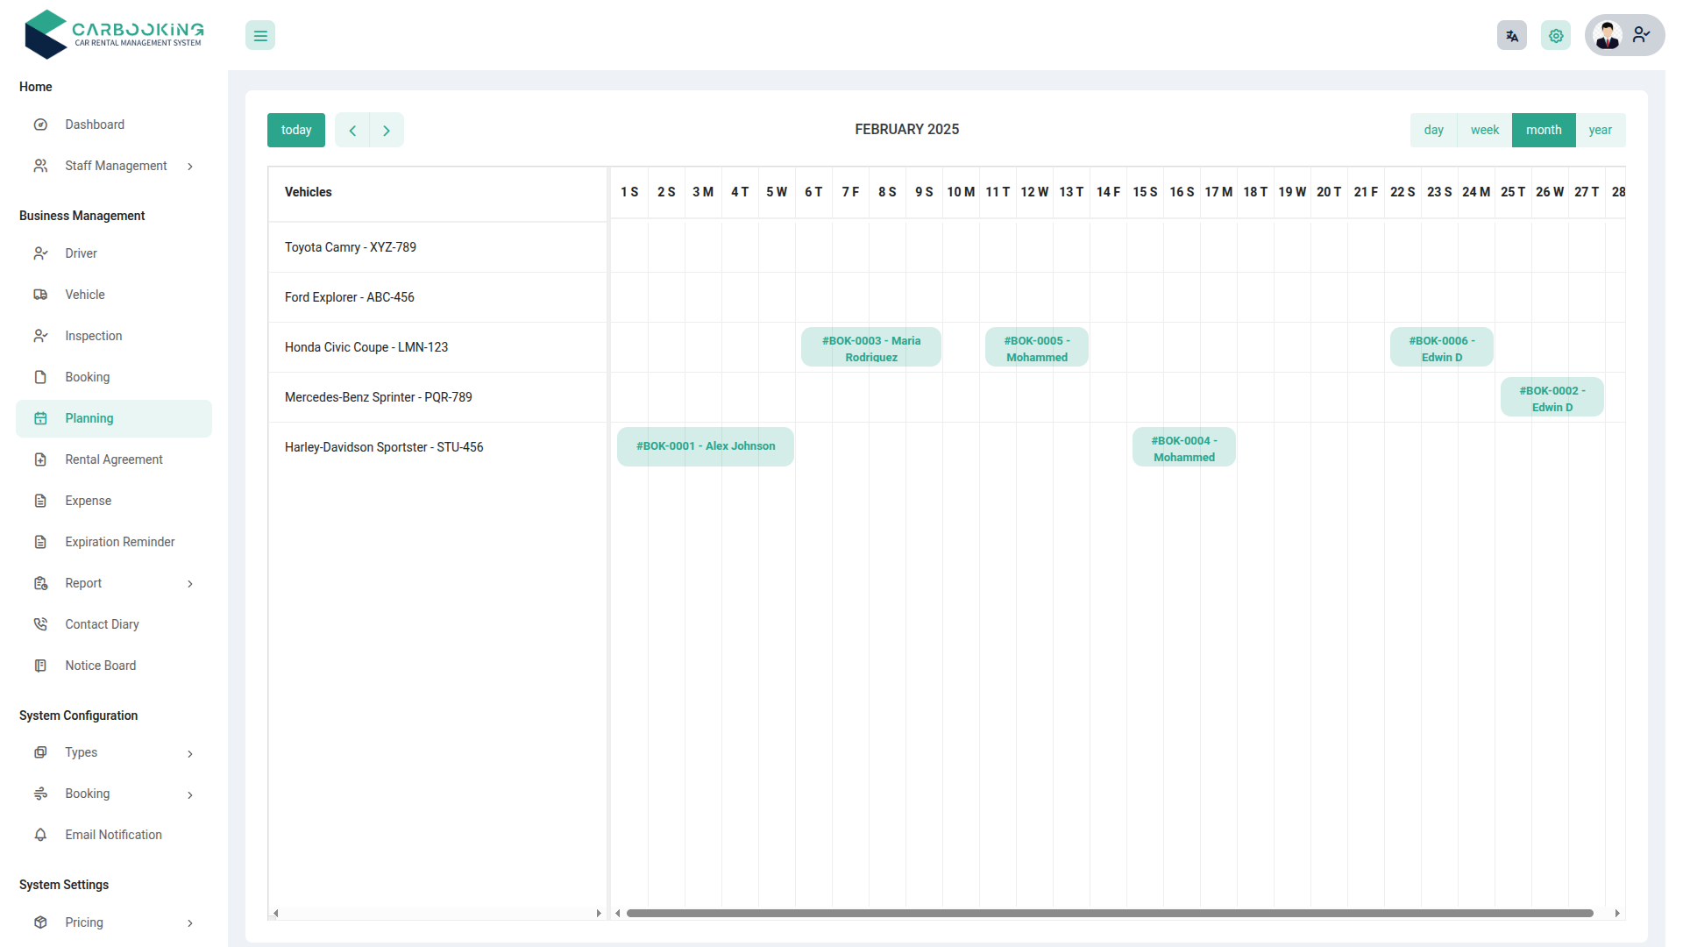This screenshot has height=947, width=1683.
Task: Select the Rental Agreement document icon
Action: [x=40, y=459]
